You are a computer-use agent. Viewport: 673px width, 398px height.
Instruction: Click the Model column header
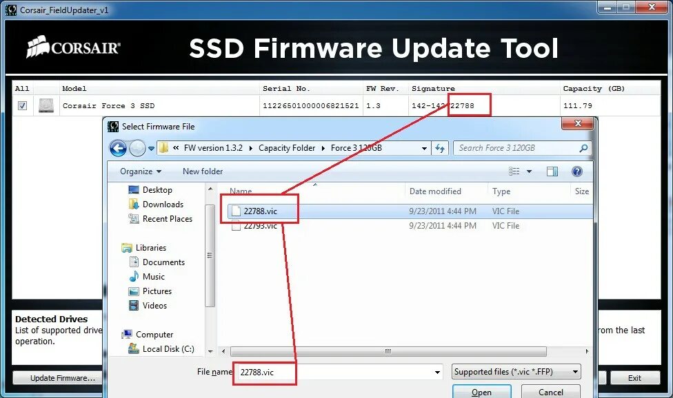pyautogui.click(x=74, y=89)
